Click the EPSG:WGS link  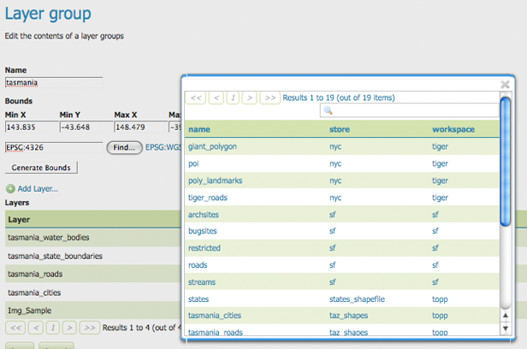[163, 147]
